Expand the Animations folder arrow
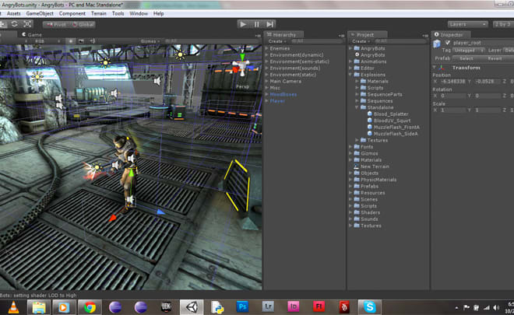 (x=350, y=61)
